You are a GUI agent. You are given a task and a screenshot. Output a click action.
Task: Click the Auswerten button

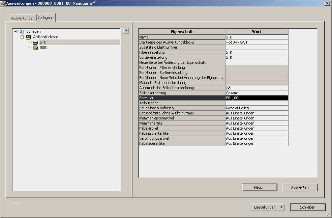point(300,187)
